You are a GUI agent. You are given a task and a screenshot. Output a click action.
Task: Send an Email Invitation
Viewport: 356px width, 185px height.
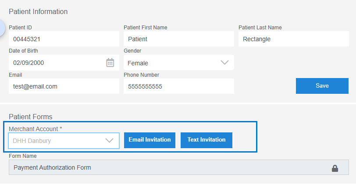(150, 140)
